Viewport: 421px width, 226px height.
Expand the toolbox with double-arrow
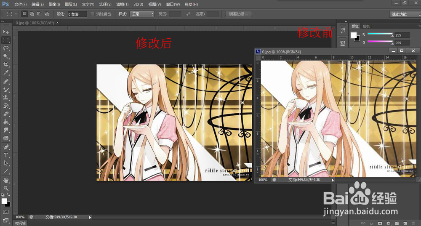[x=3, y=21]
